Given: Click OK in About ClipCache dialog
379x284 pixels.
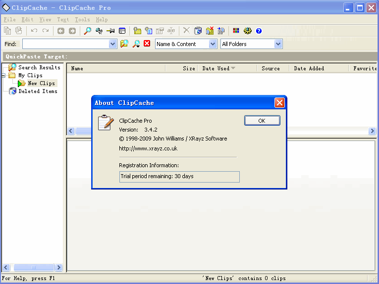Looking at the screenshot, I should (262, 121).
